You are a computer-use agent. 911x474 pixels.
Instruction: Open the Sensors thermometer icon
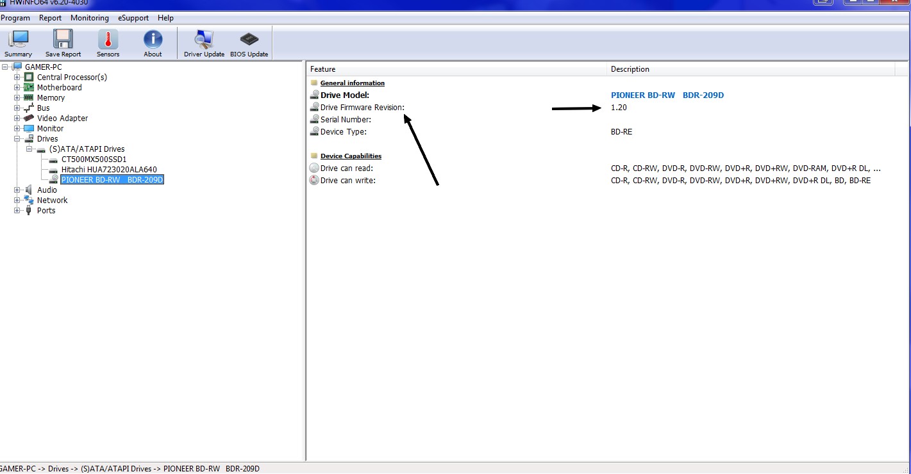tap(108, 44)
